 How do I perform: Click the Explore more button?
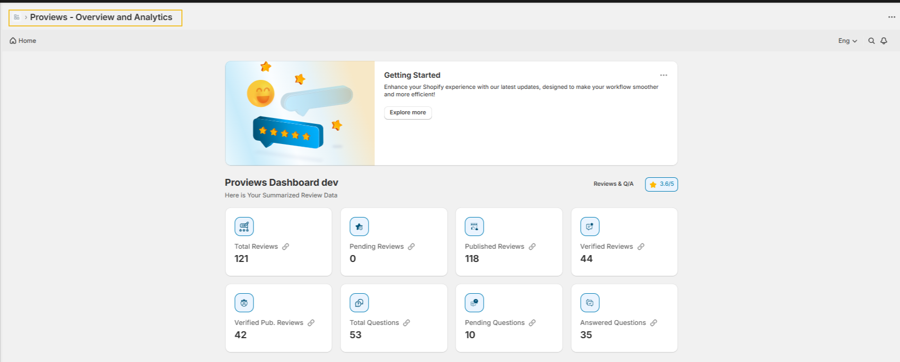click(408, 113)
